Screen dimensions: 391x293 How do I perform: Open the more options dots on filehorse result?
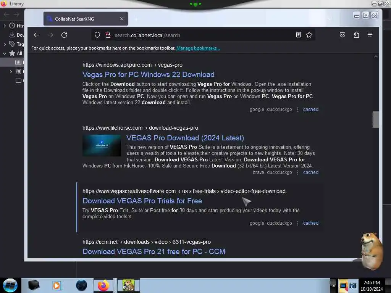[x=297, y=172]
